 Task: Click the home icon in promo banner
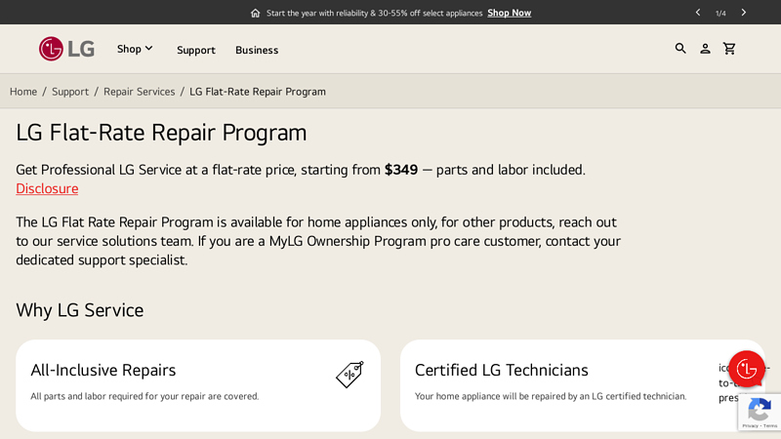(256, 13)
